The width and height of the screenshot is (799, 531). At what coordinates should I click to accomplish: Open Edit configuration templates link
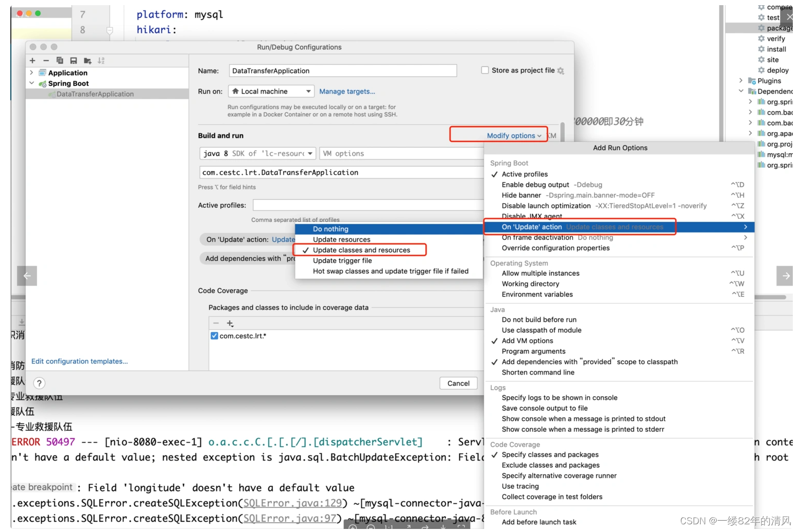(79, 362)
